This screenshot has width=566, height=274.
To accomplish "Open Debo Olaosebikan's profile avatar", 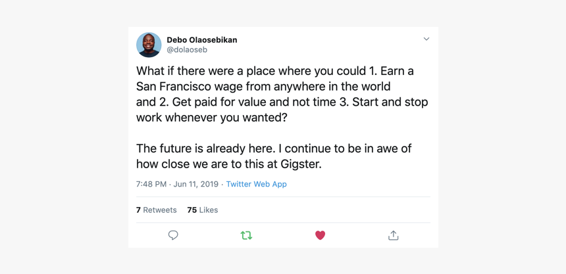I will (x=149, y=45).
